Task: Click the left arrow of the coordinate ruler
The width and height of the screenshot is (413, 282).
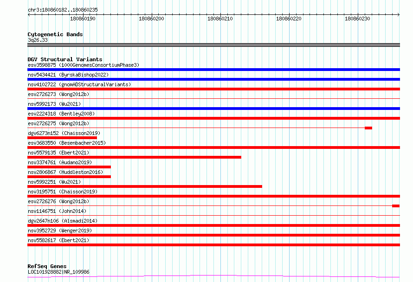Action: coord(29,15)
